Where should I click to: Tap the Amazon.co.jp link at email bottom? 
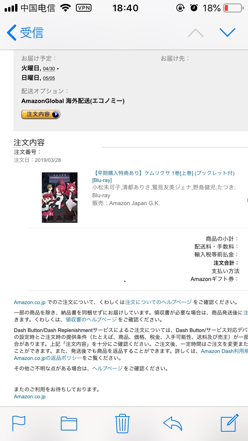pos(29,397)
